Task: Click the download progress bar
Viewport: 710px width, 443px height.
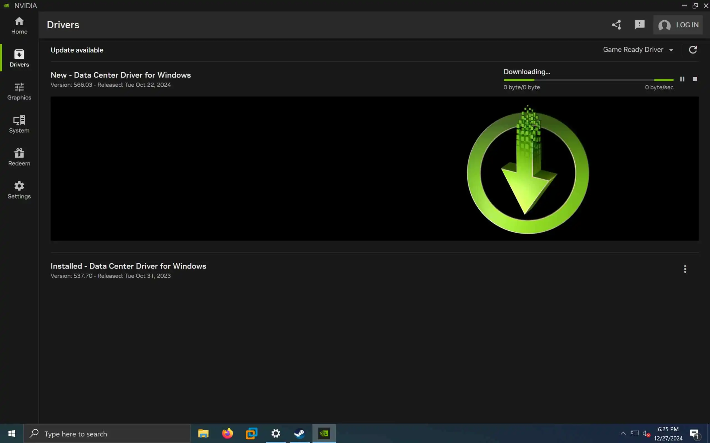Action: tap(588, 80)
